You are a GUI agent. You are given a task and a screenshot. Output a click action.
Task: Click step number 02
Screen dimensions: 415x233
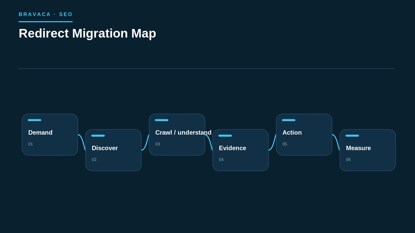[x=94, y=160]
